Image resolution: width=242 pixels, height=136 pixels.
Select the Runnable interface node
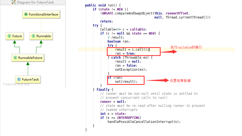(x=41, y=36)
